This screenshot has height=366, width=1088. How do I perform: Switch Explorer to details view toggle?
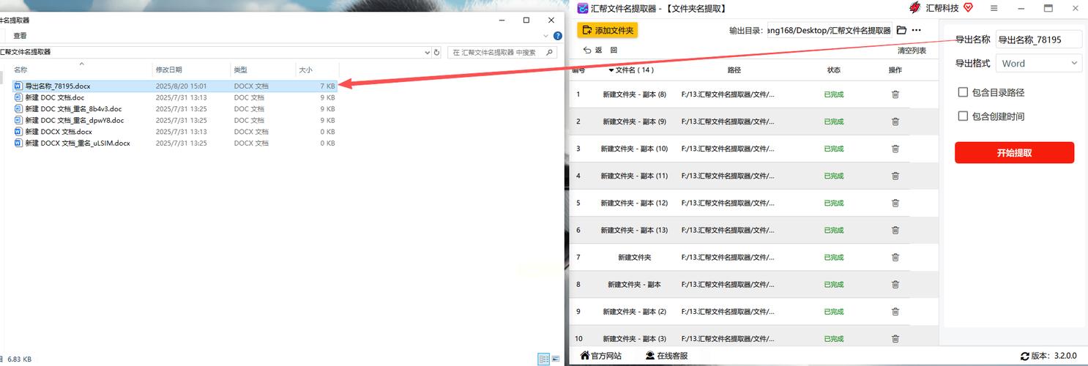tap(543, 359)
